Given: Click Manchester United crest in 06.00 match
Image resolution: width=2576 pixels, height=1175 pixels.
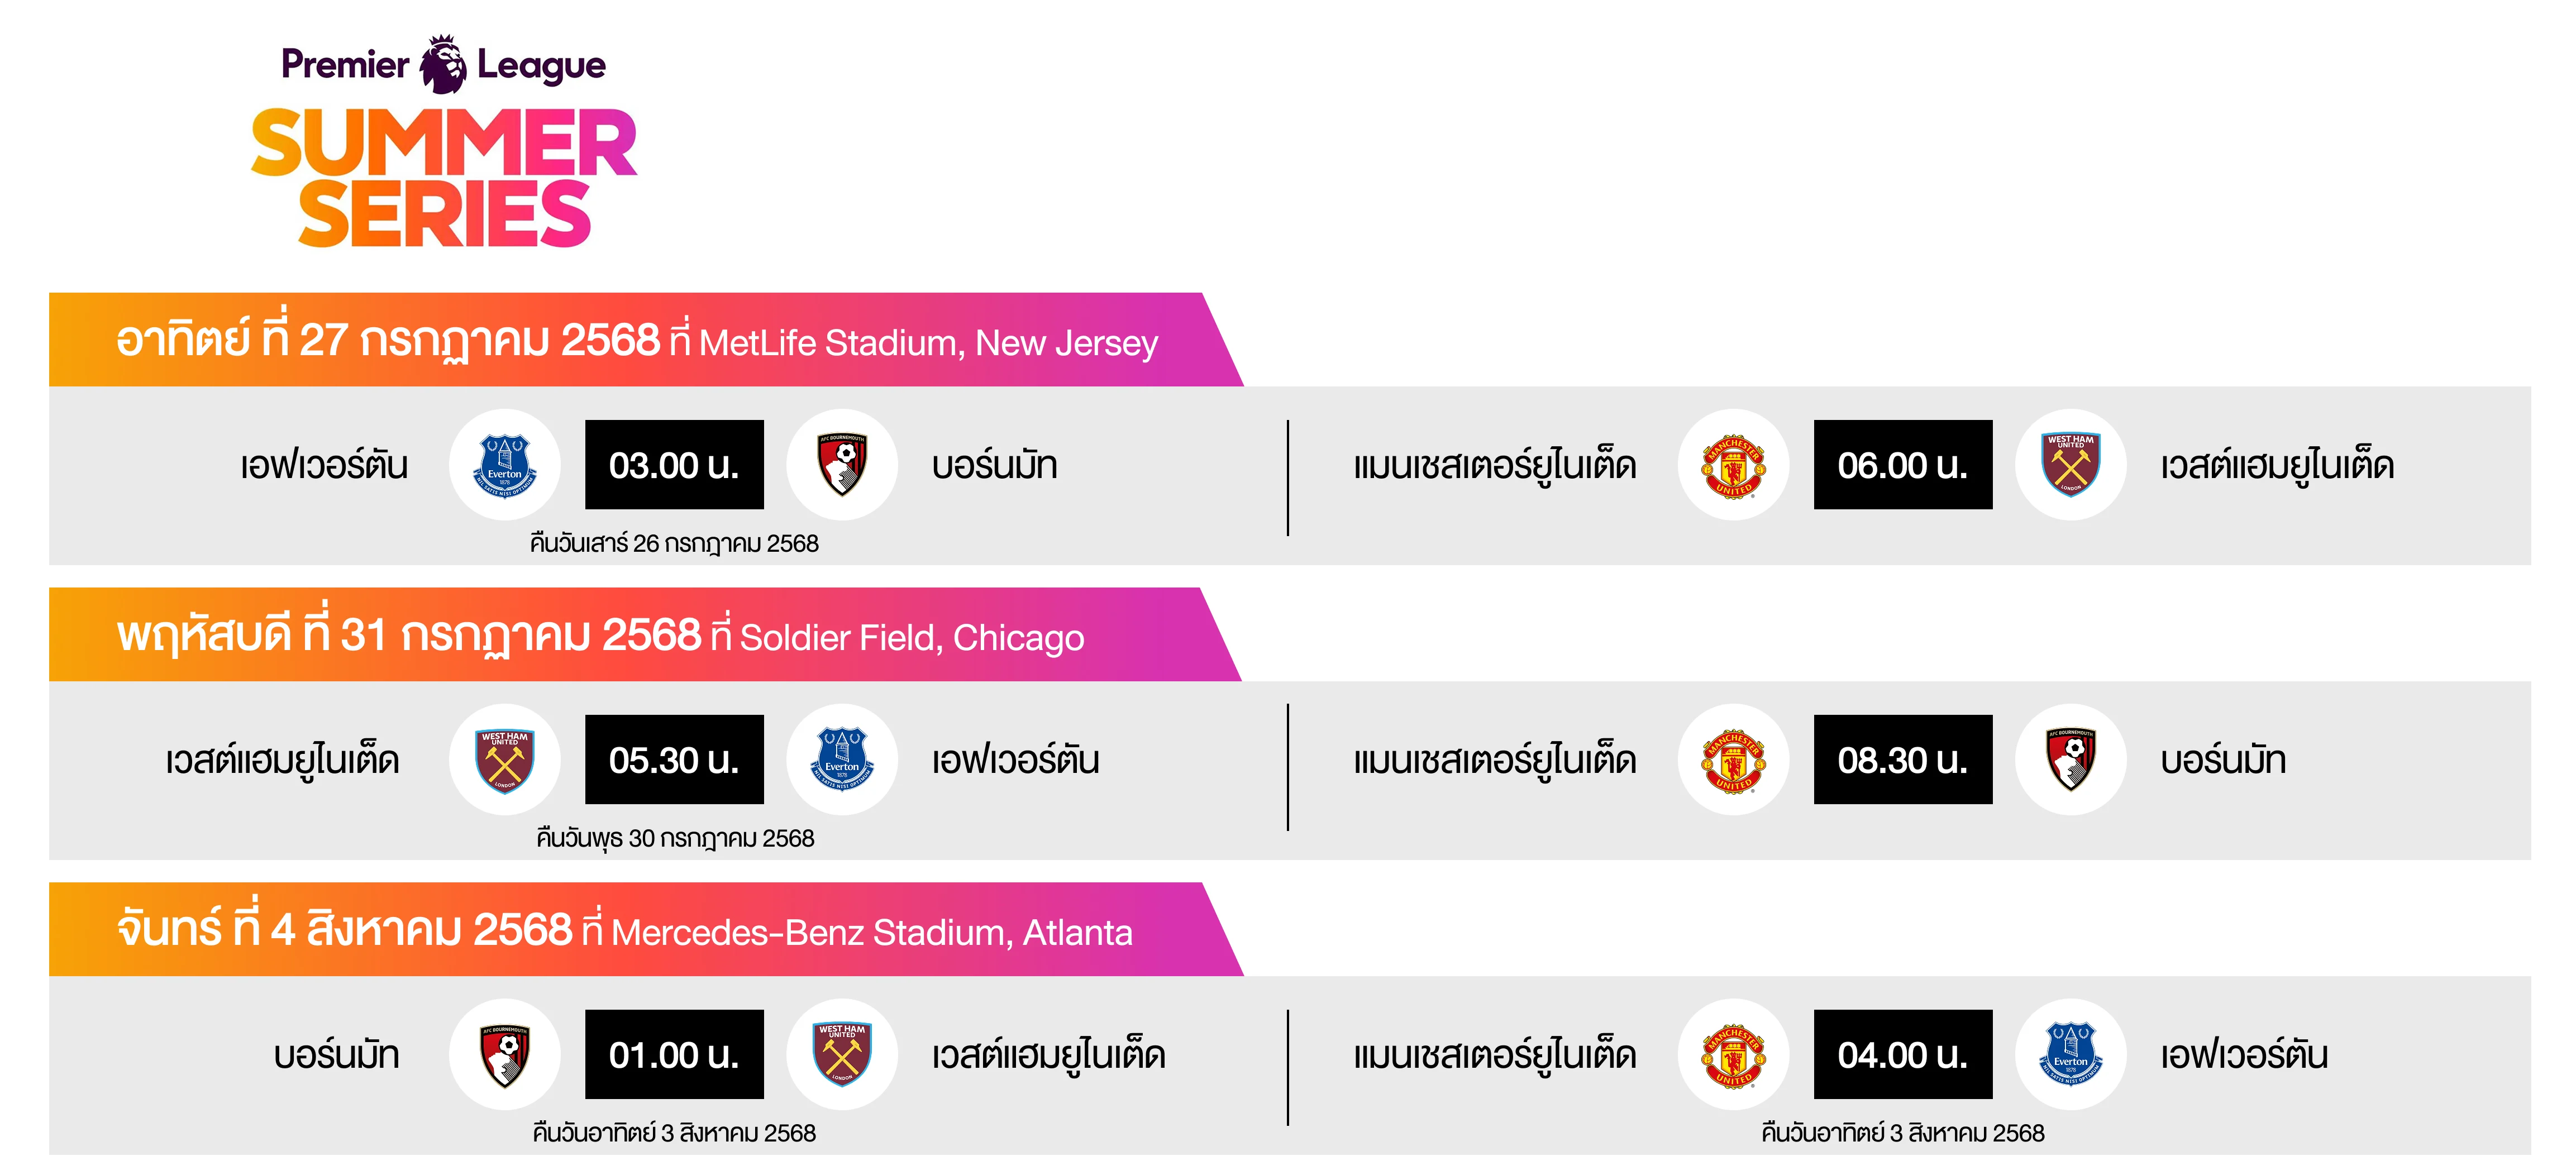Looking at the screenshot, I should click(x=1733, y=465).
